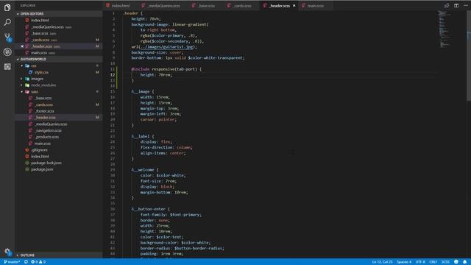Click the Open Changes icon in editor toolbar
The image size is (471, 265).
coord(447,6)
